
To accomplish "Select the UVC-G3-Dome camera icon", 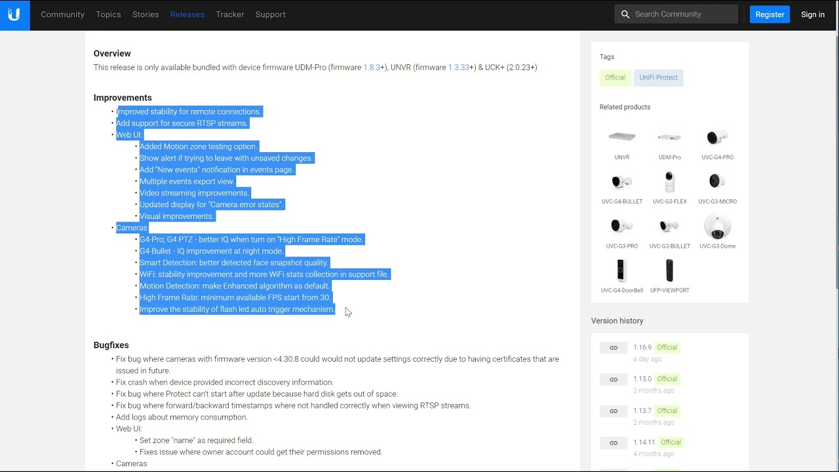I will (x=718, y=227).
